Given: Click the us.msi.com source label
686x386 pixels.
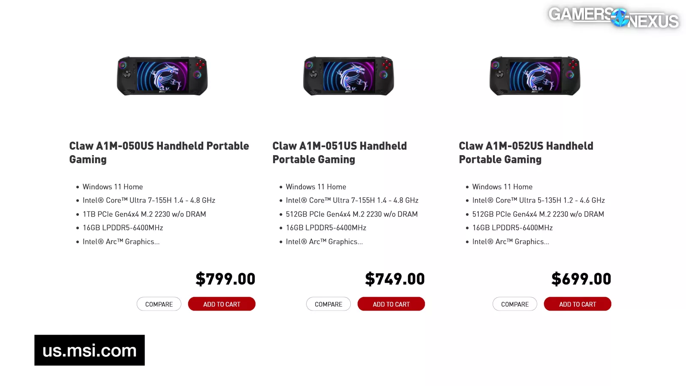Looking at the screenshot, I should (90, 350).
